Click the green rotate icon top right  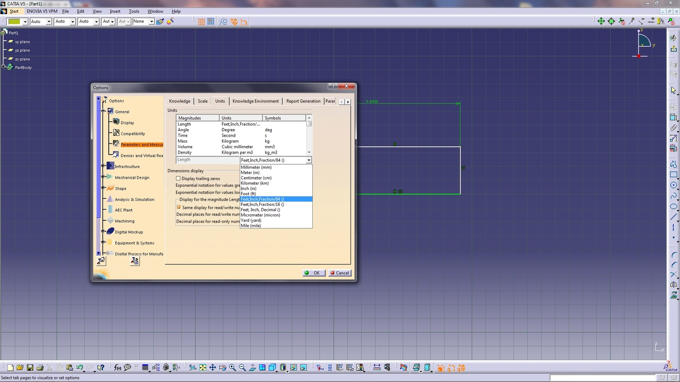click(611, 21)
